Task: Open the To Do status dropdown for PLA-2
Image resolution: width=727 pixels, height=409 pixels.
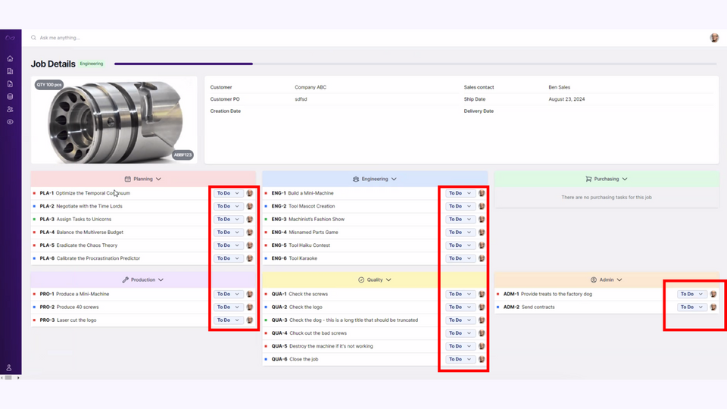Action: point(228,206)
